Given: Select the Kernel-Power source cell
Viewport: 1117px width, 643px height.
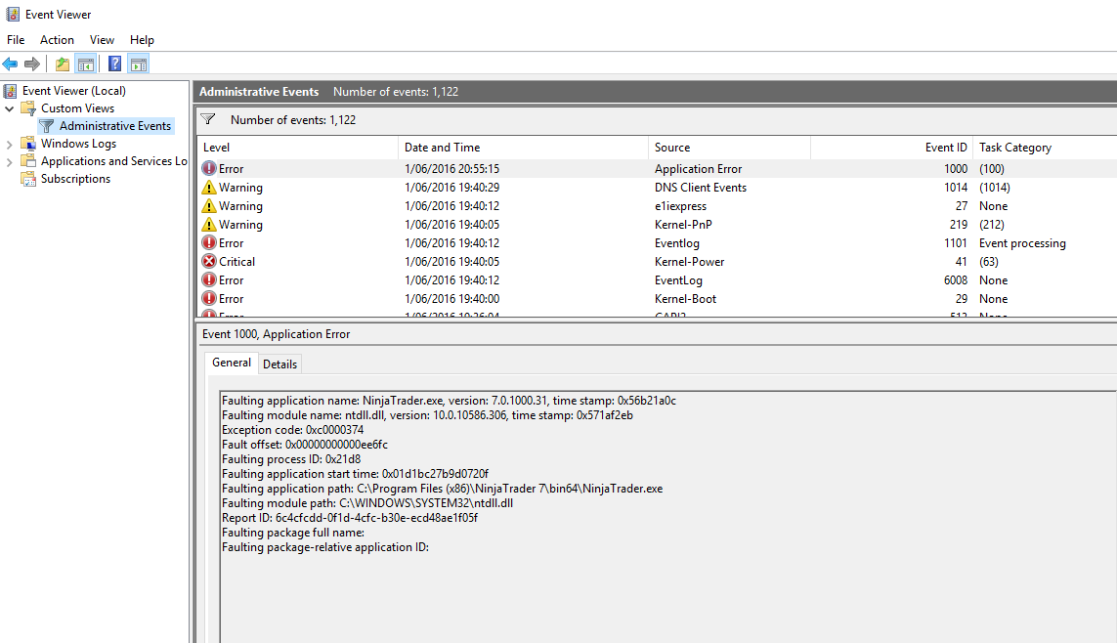Looking at the screenshot, I should coord(689,261).
